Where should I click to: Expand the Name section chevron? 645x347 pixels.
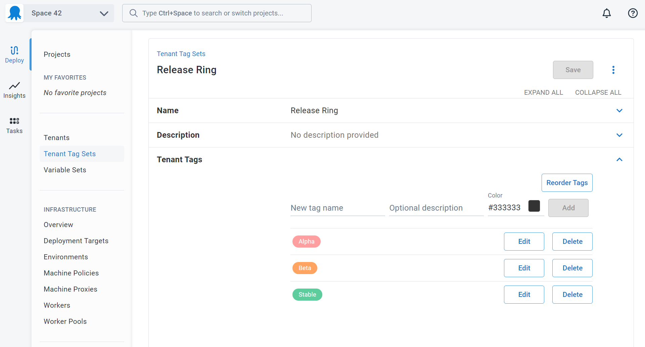click(619, 111)
